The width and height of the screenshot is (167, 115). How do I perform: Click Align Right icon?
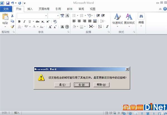84,21
